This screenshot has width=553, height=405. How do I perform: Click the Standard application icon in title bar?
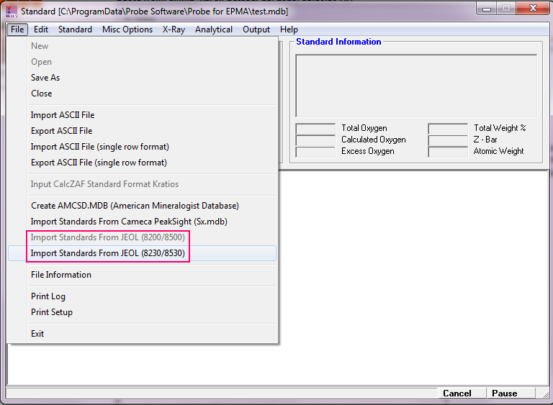pyautogui.click(x=12, y=11)
